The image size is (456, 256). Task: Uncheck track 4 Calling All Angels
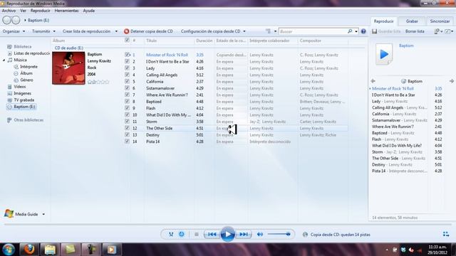[x=127, y=75]
